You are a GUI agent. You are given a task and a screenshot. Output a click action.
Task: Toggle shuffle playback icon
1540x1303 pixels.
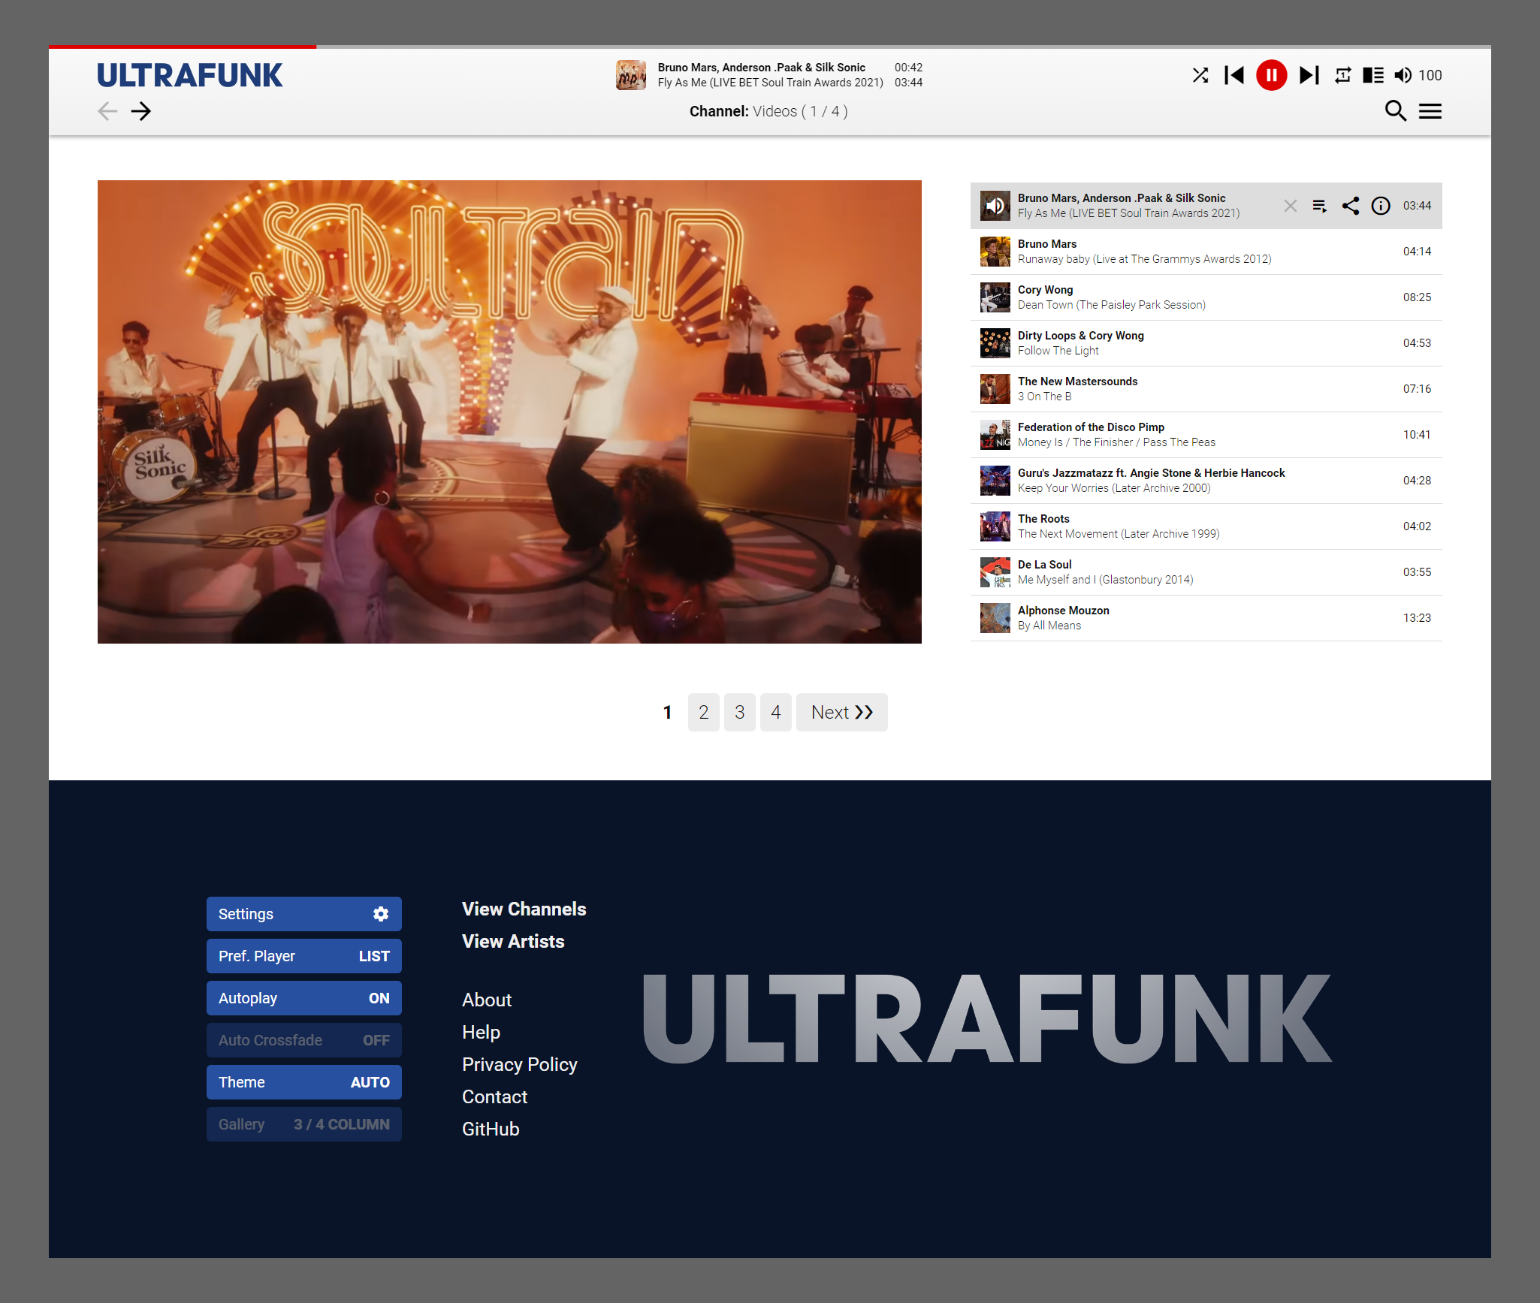(1200, 75)
